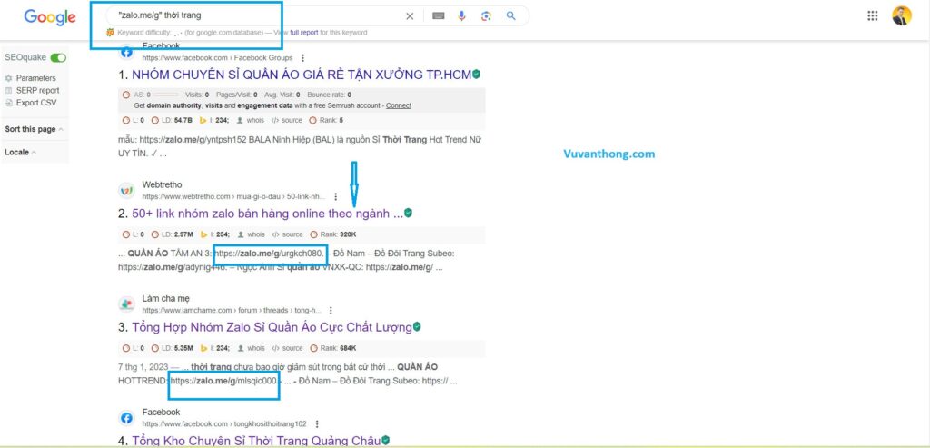Open the verified shield beside result 2 title
Screen dimensions: 930x448
point(408,213)
